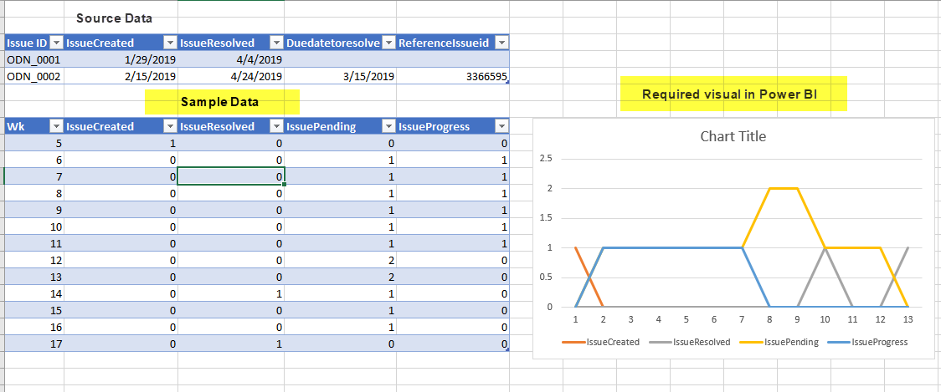Open Wk column filter dropdown
This screenshot has width=941, height=392.
point(56,126)
